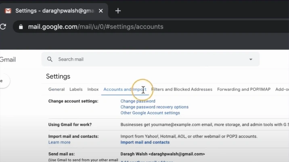
Task: Click the Daragh Walsh email address text
Action: [163, 154]
